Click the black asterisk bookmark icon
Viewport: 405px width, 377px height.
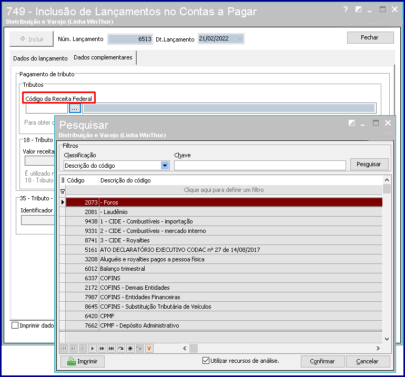tap(130, 348)
